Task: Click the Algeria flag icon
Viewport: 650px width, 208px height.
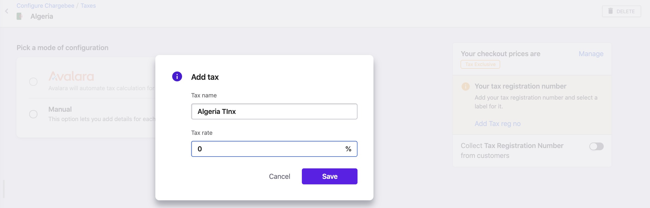Action: pos(20,17)
